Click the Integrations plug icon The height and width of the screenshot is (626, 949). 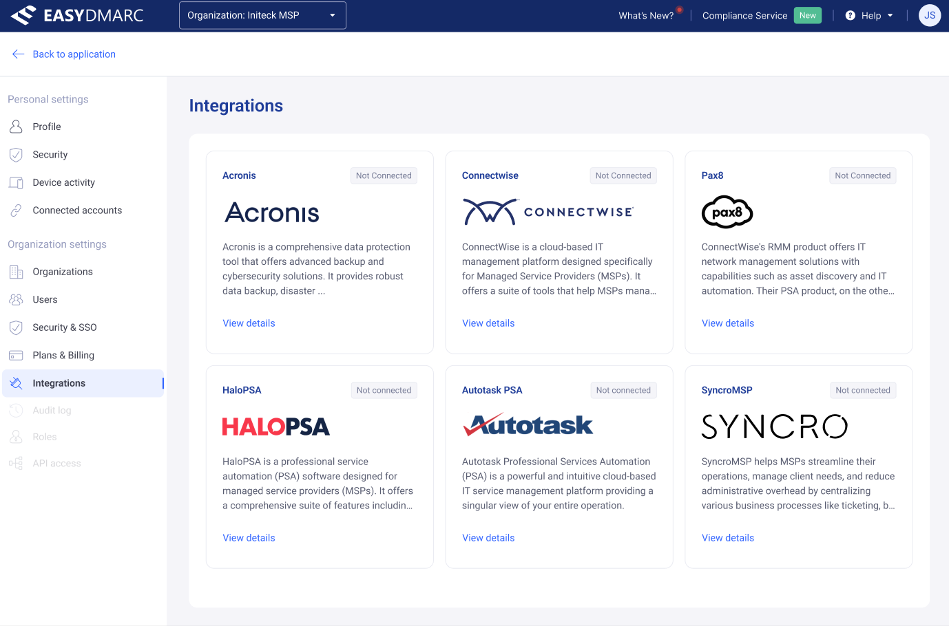pyautogui.click(x=16, y=383)
